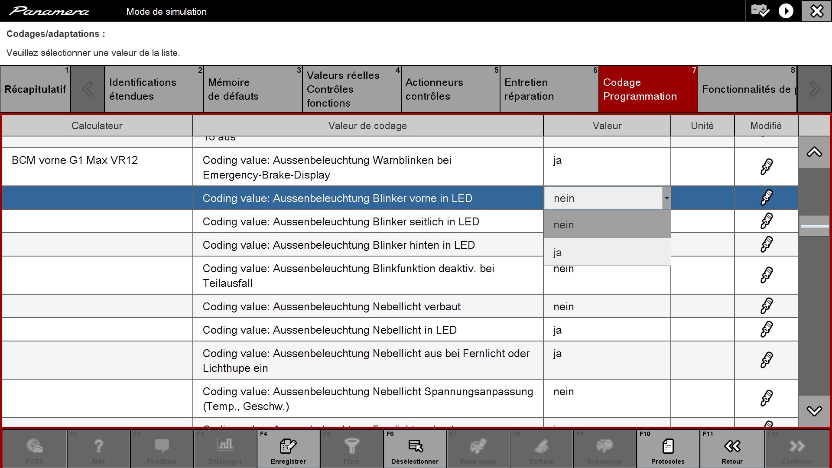Select the Blinker vorne in LED coding value
Image resolution: width=832 pixels, height=468 pixels.
pyautogui.click(x=367, y=198)
